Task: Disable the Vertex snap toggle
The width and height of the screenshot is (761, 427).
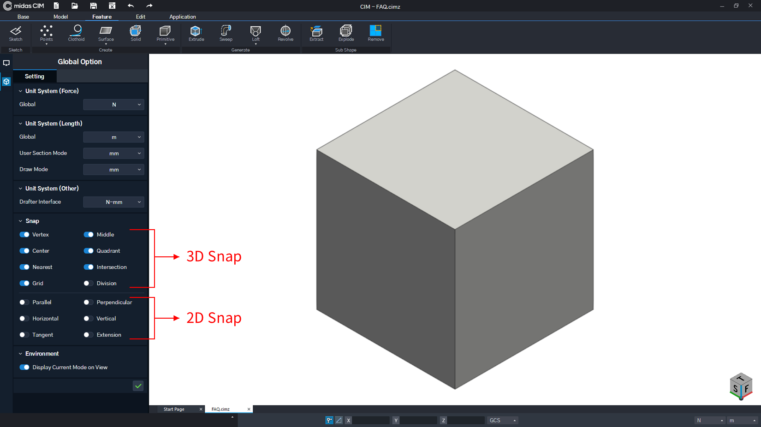Action: click(x=24, y=234)
